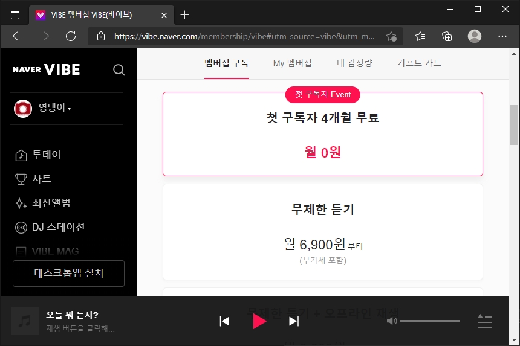Click the 월 0원 price text
The image size is (520, 346).
[323, 152]
